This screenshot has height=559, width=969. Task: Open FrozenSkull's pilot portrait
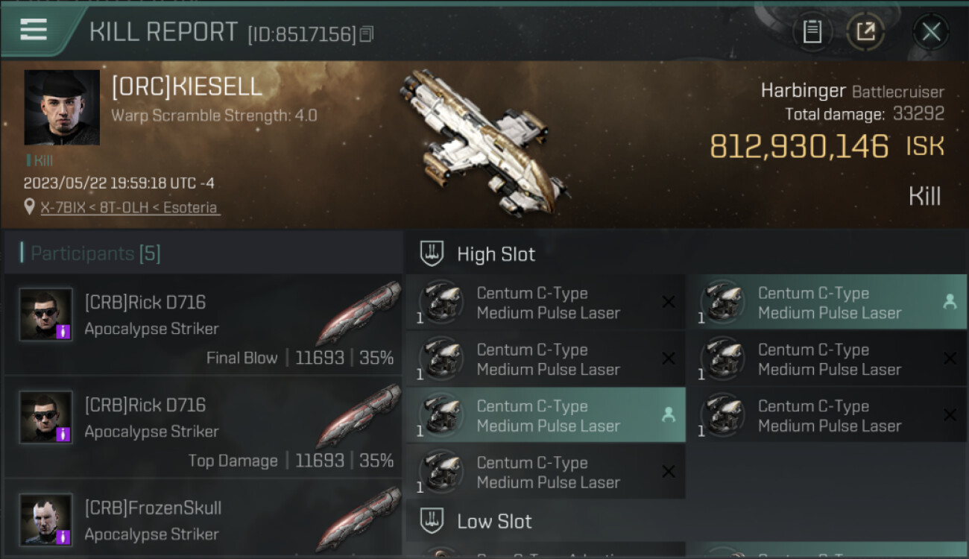[46, 519]
